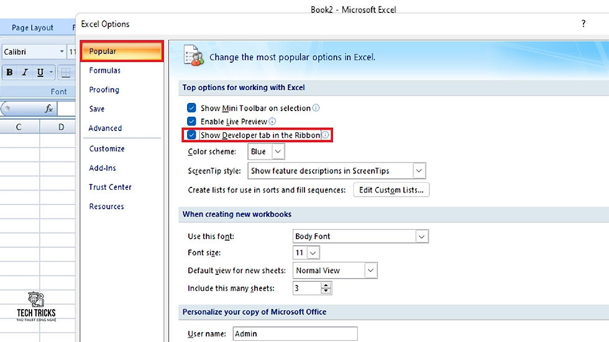Click info icon beside Show Mini Toolbar
Viewport: 609px width, 342px height.
tap(316, 108)
